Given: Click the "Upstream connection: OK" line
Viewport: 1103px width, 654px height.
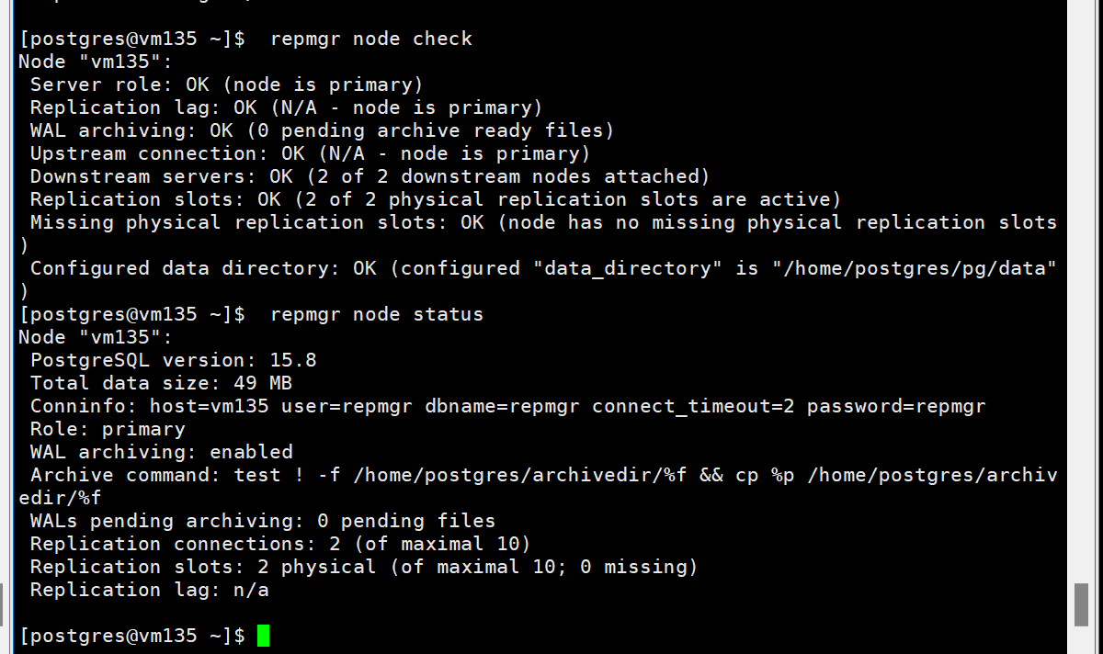Looking at the screenshot, I should 310,153.
